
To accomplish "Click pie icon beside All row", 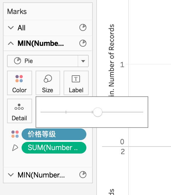I will tap(83, 27).
